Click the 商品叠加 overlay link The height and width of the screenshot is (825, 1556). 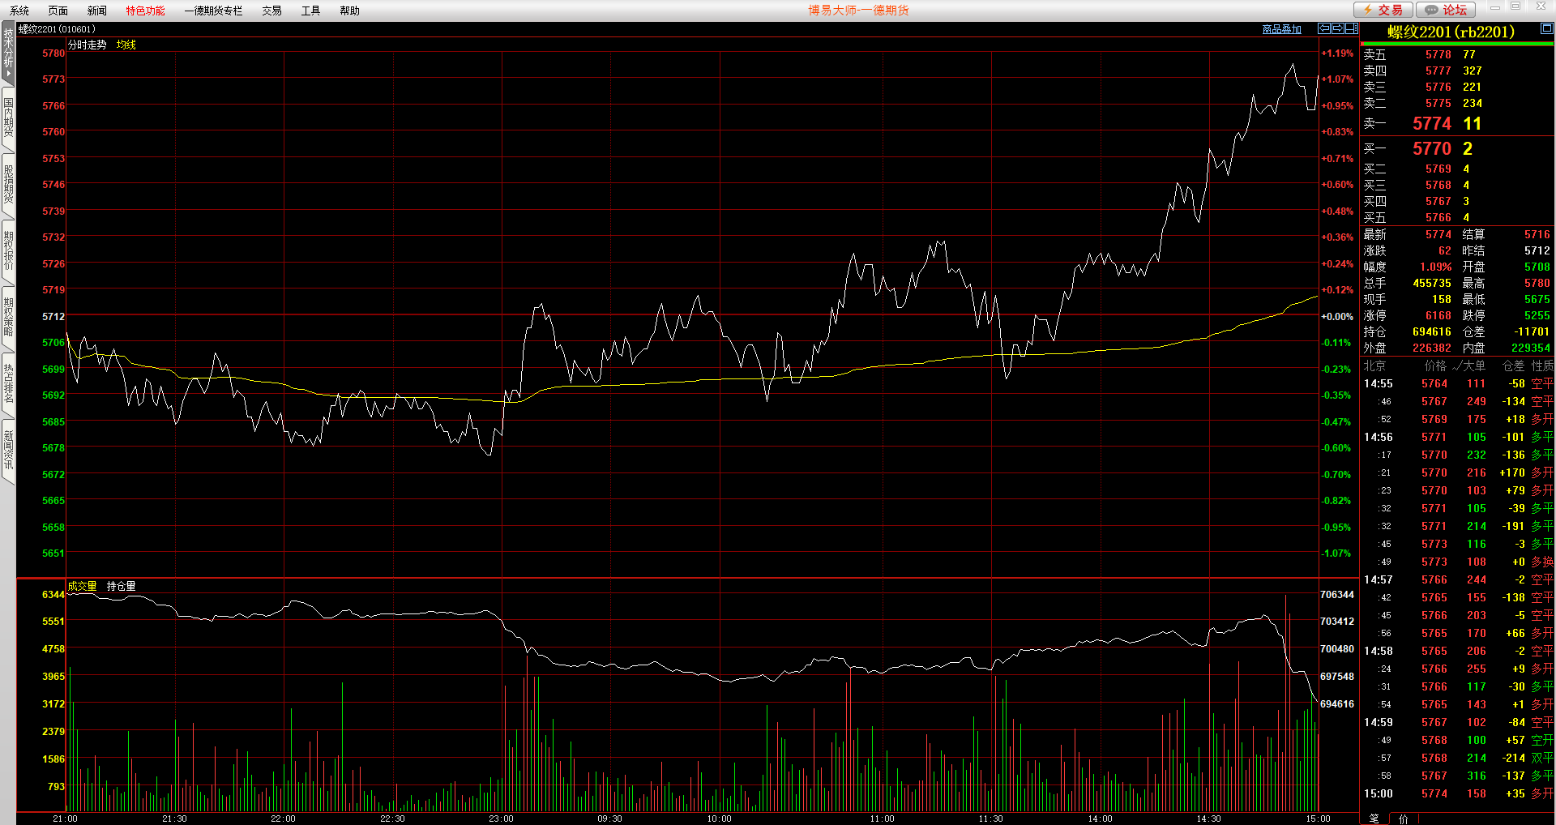tap(1281, 29)
